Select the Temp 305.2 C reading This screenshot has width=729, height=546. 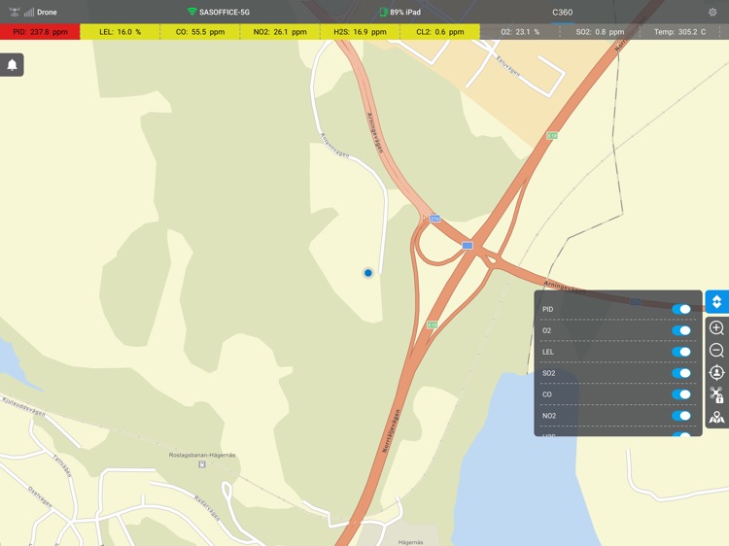click(679, 32)
